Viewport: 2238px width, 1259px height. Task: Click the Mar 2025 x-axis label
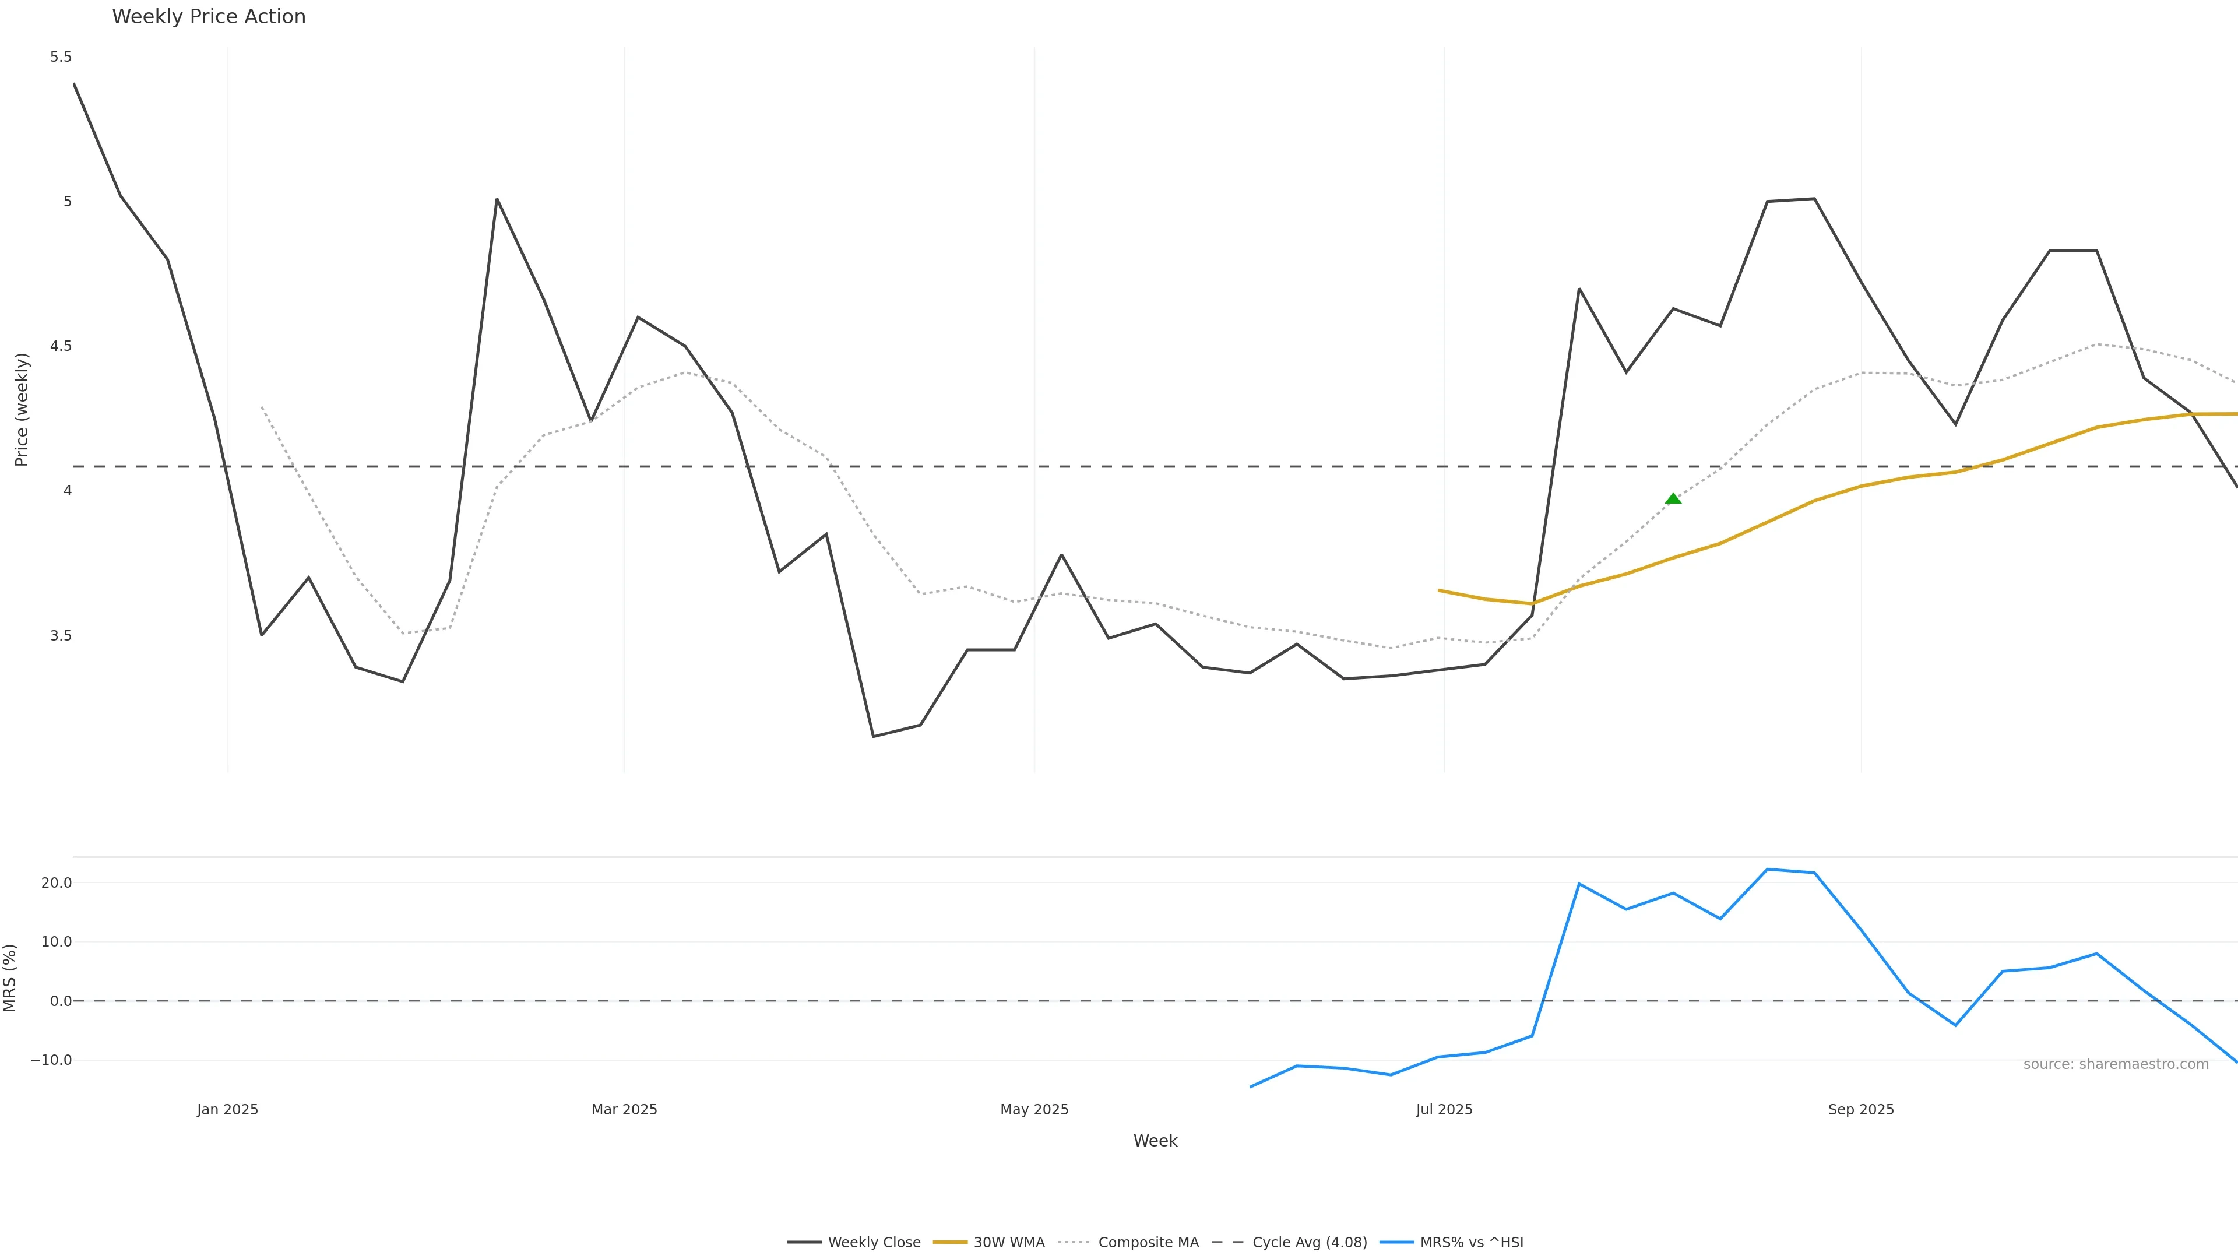point(624,1110)
